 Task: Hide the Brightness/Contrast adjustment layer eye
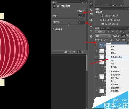coord(96,45)
